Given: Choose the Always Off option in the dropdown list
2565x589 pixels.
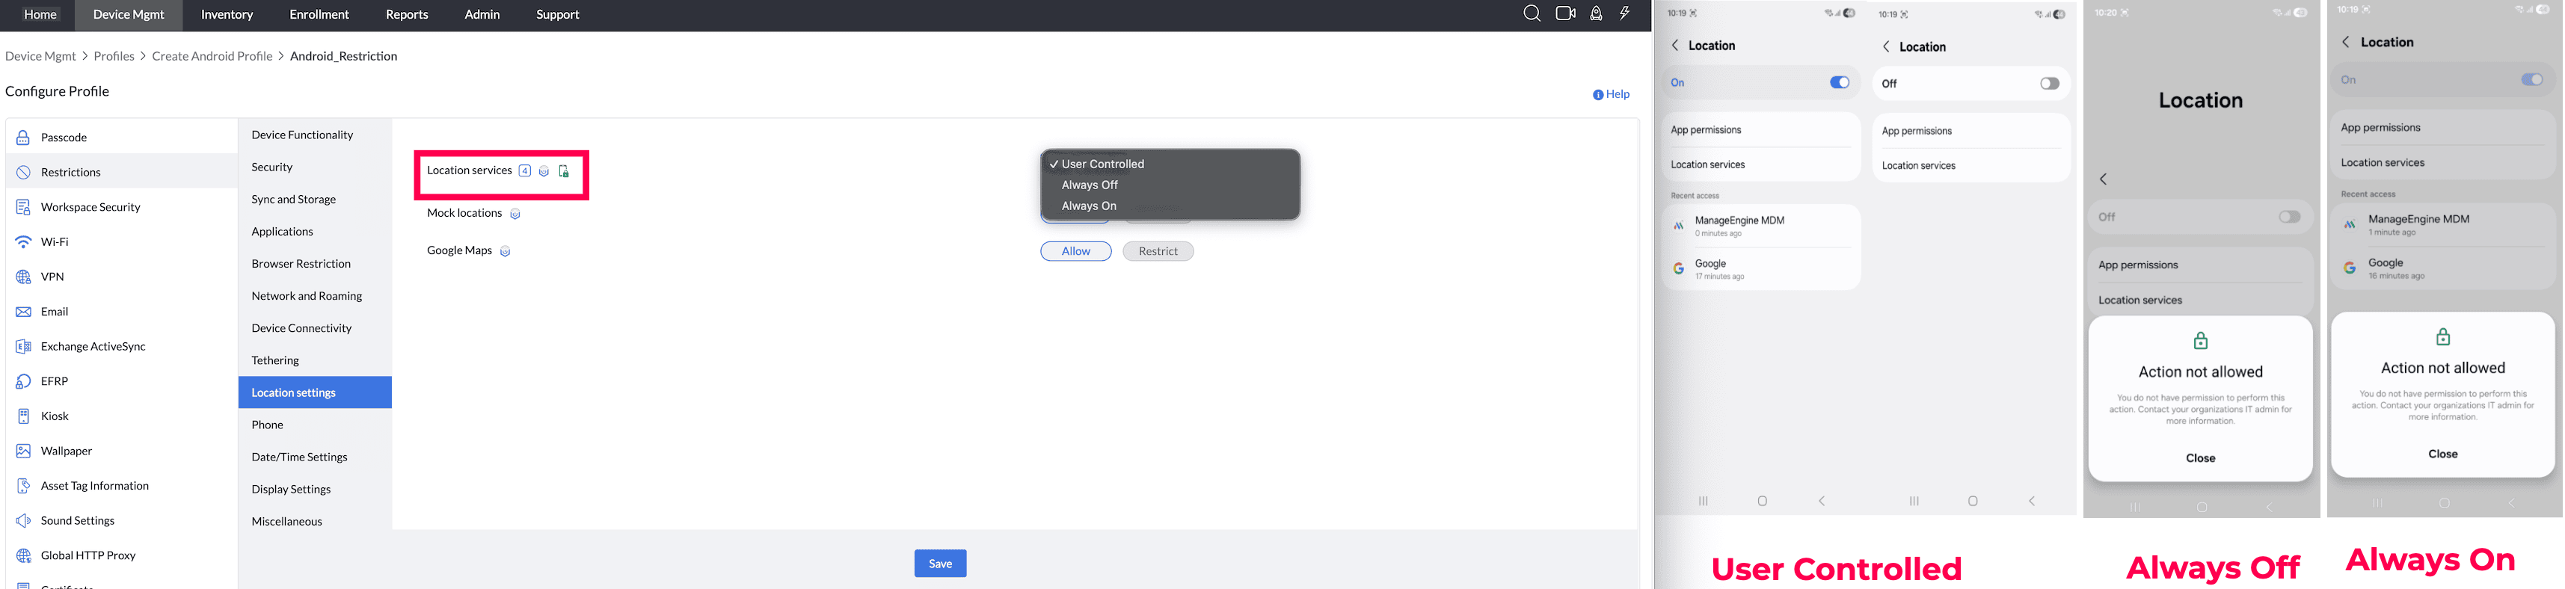Looking at the screenshot, I should click(x=1170, y=185).
